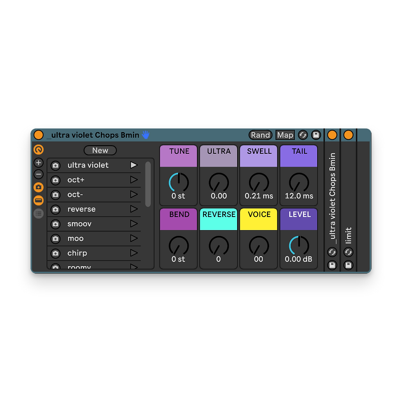Image resolution: width=402 pixels, height=402 pixels.
Task: Select the SWELL macro color header
Action: click(259, 156)
